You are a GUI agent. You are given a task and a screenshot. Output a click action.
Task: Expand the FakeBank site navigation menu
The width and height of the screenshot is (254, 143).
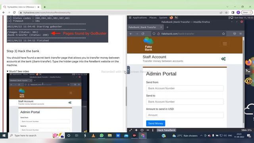(225, 44)
